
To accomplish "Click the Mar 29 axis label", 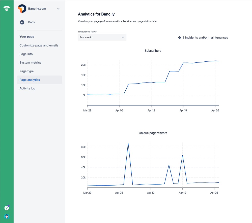I will tap(87, 110).
